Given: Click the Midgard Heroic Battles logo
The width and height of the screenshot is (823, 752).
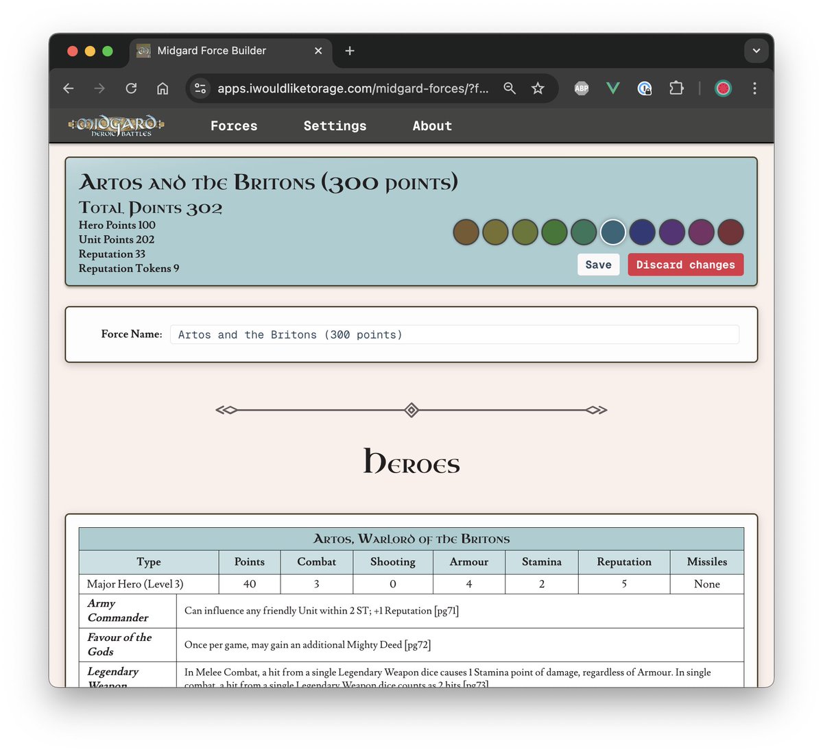Looking at the screenshot, I should 116,125.
